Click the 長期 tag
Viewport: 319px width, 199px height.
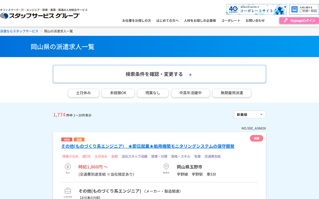(x=115, y=157)
